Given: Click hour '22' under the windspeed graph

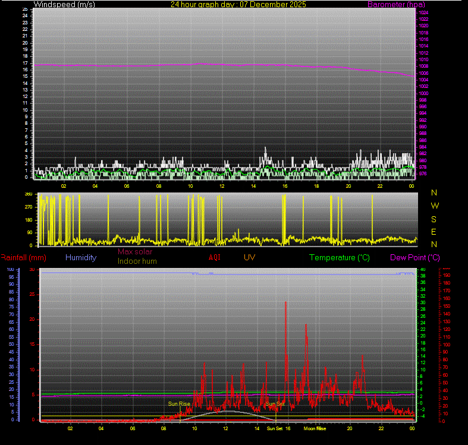Looking at the screenshot, I should [x=379, y=186].
